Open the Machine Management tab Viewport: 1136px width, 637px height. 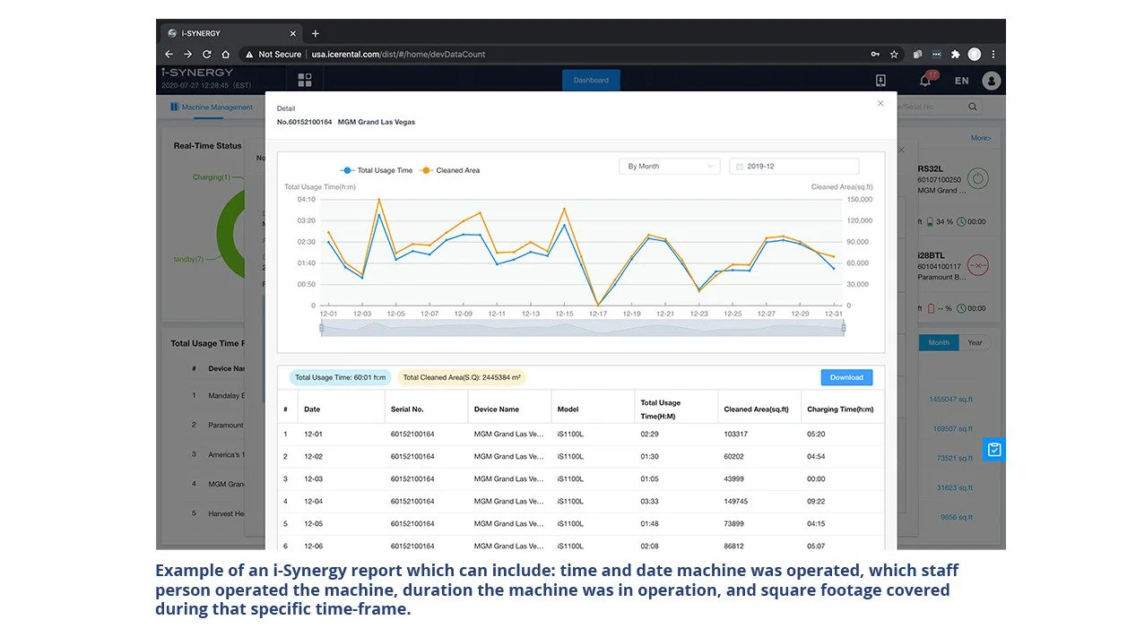[212, 108]
